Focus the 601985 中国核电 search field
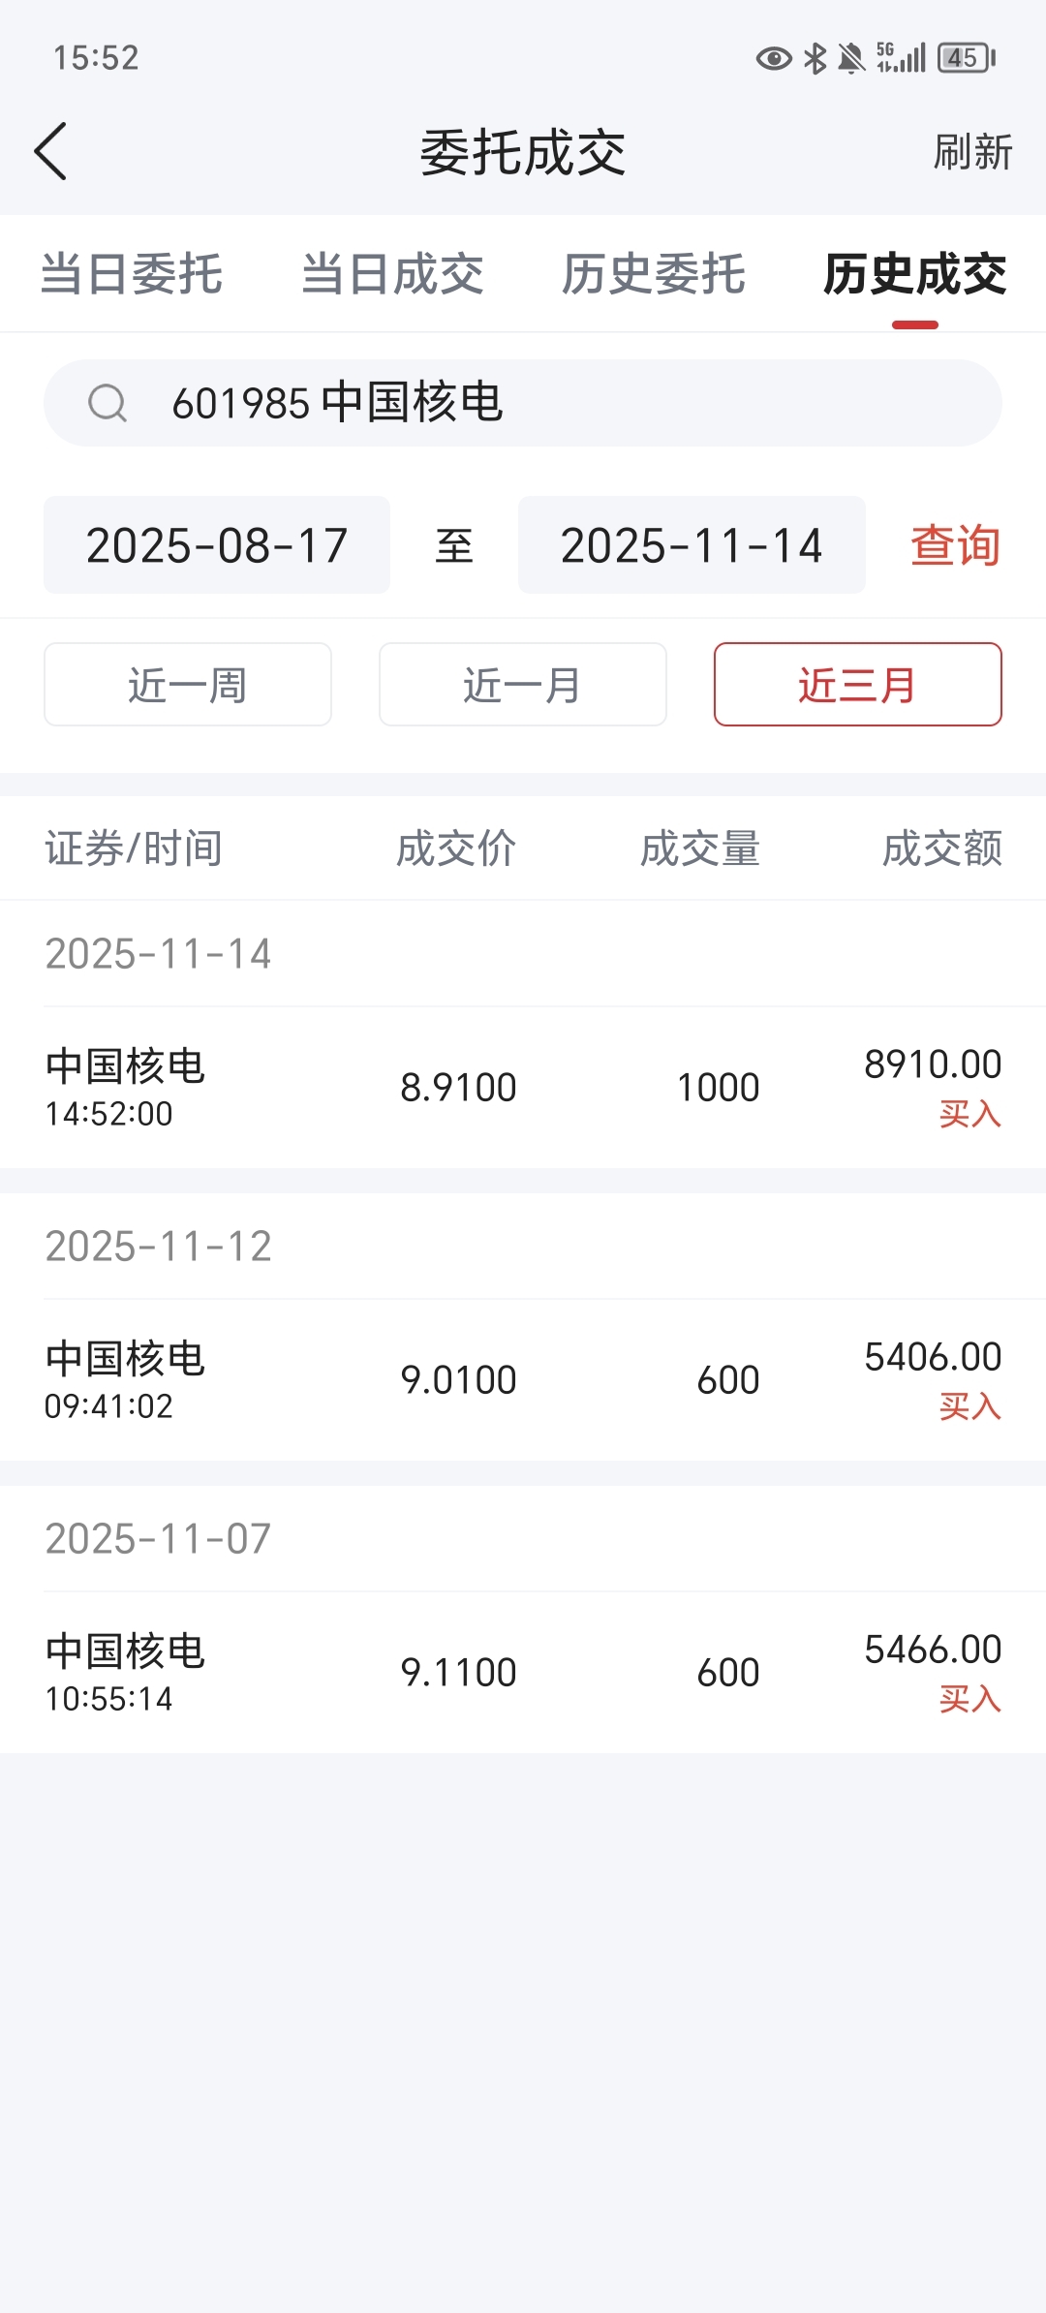 (x=523, y=403)
